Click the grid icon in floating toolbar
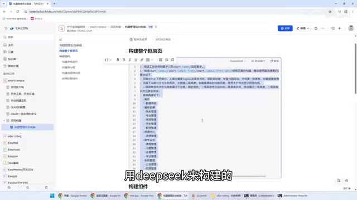This screenshot has width=357, height=200. point(161,60)
